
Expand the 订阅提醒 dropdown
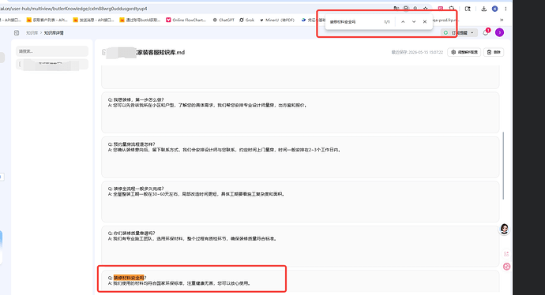[459, 32]
